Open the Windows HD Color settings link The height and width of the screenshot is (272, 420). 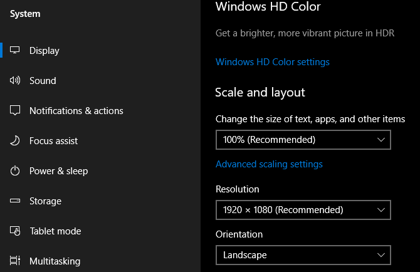click(x=272, y=62)
